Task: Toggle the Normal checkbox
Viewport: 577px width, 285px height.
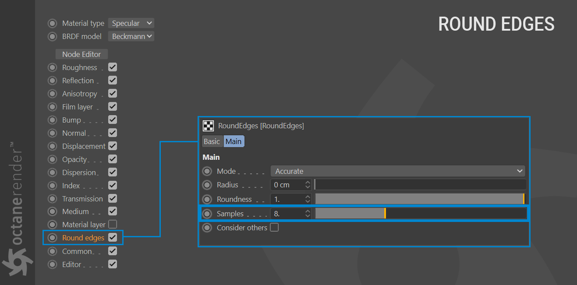Action: (x=113, y=133)
